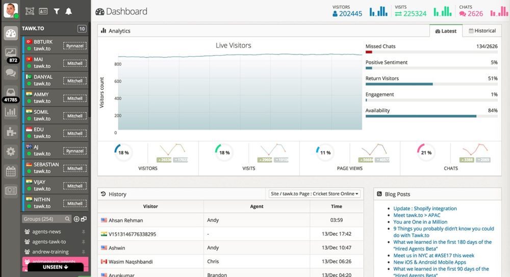Click Rynnazel button on BBTURK chat
The image size is (510, 277).
pos(74,46)
